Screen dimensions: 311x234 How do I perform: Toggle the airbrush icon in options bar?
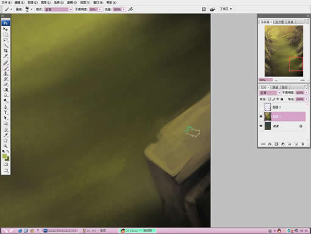pyautogui.click(x=130, y=9)
